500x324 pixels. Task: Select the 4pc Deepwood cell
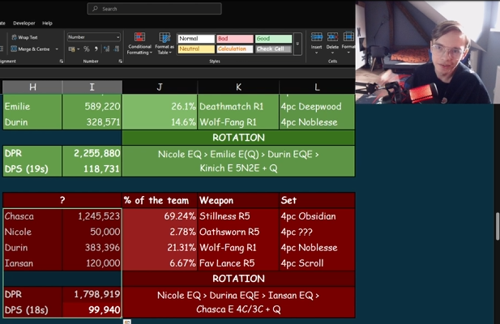(317, 106)
